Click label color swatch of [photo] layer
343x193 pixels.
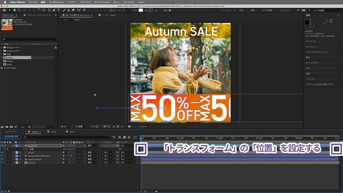tap(17, 163)
